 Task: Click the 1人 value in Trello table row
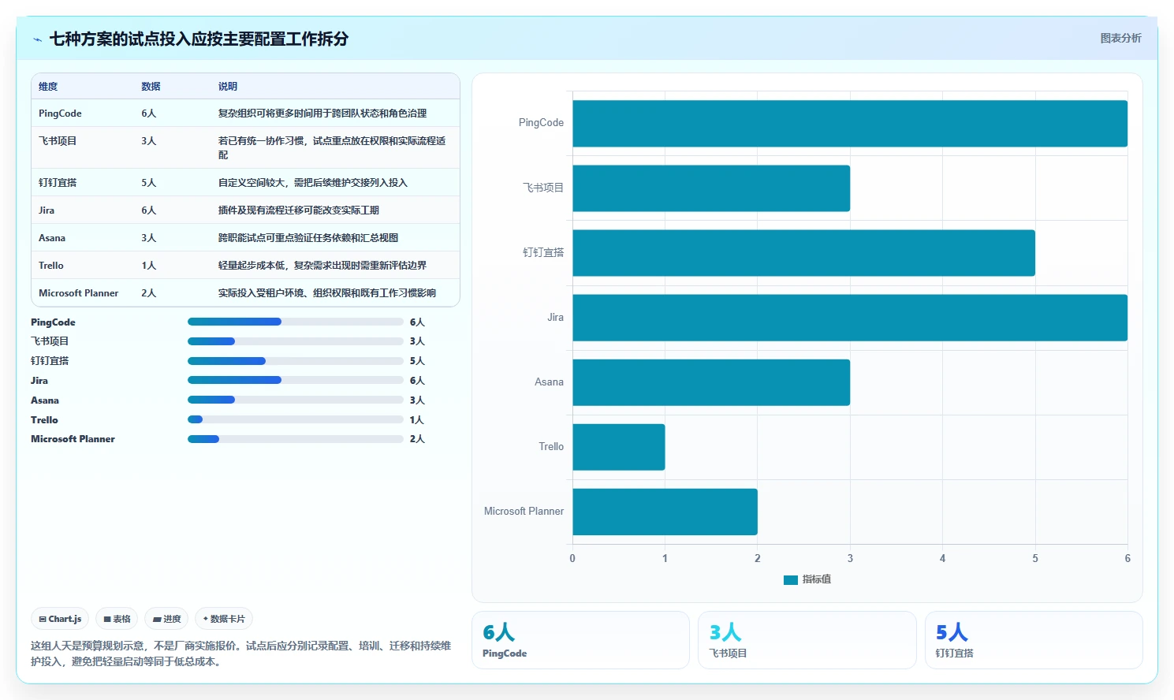[149, 266]
